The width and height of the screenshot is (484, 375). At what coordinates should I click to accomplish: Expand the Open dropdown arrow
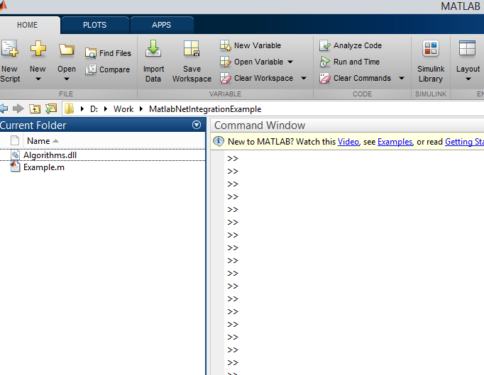67,79
